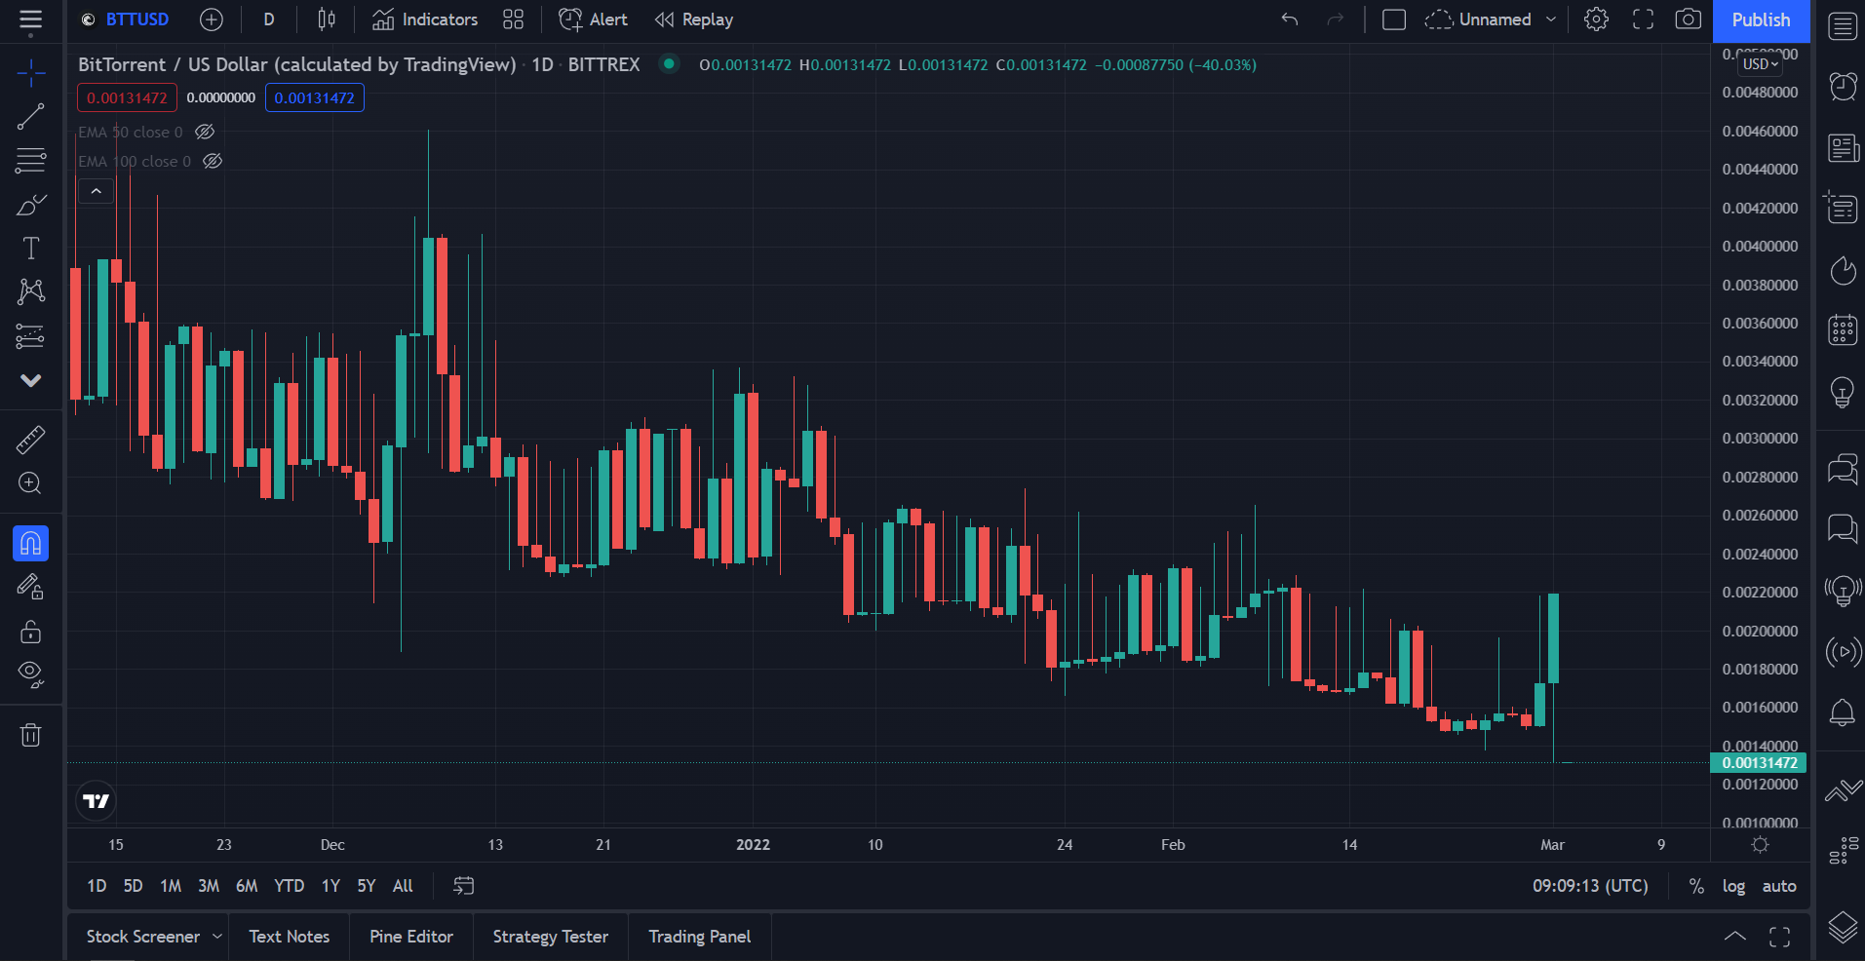Open the USD currency dropdown
This screenshot has height=961, width=1865.
[1761, 64]
